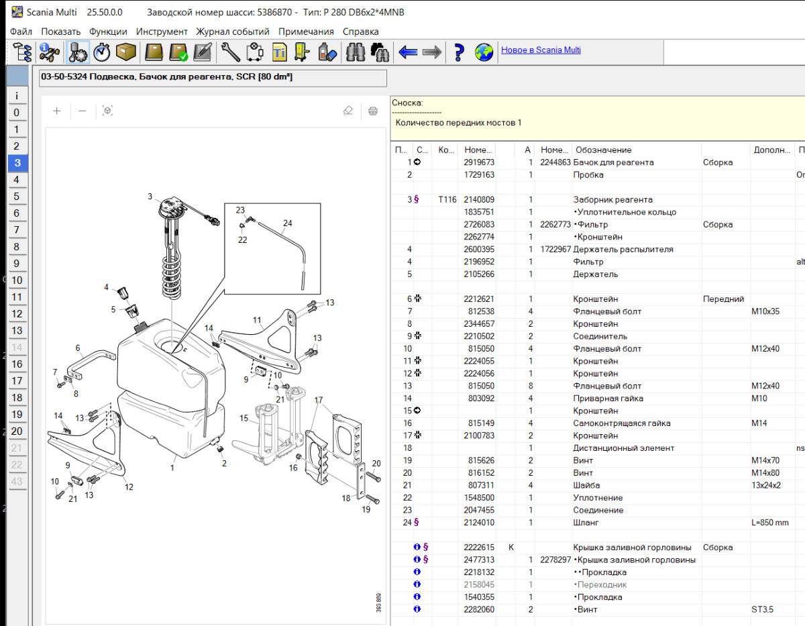Open the Показать menu
The image size is (805, 626).
(x=61, y=32)
